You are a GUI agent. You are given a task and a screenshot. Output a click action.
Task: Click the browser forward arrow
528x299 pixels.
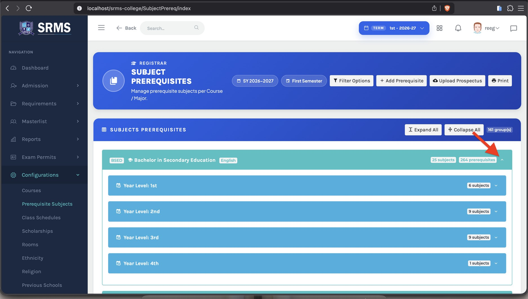[x=18, y=8]
